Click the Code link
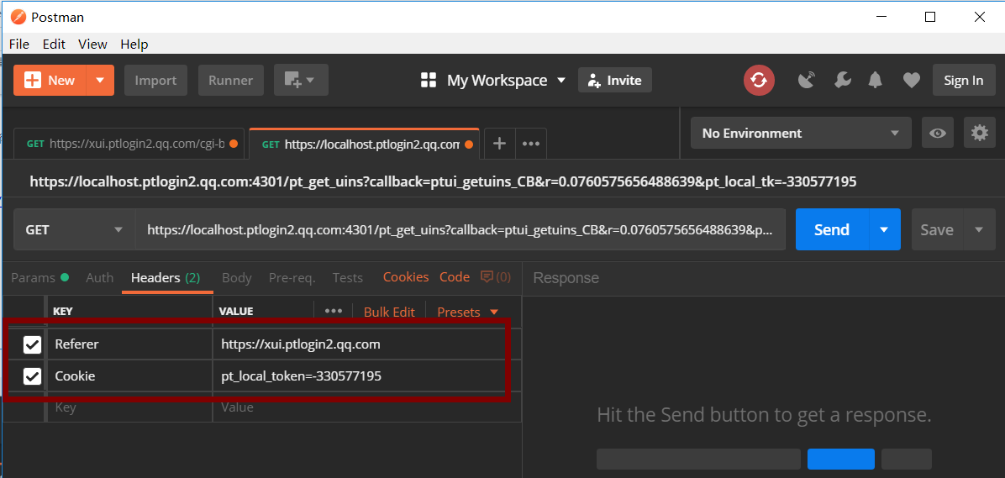 click(x=455, y=277)
